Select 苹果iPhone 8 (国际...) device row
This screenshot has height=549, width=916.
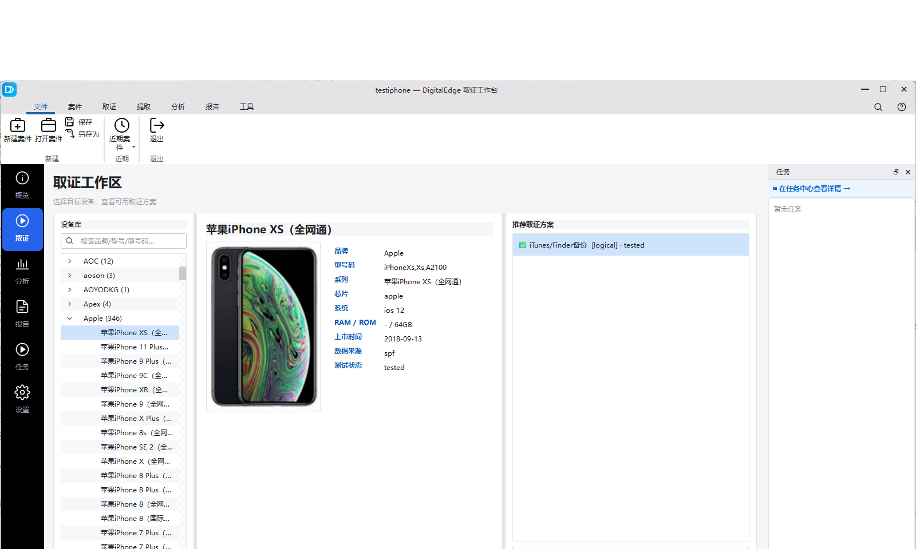coord(120,519)
